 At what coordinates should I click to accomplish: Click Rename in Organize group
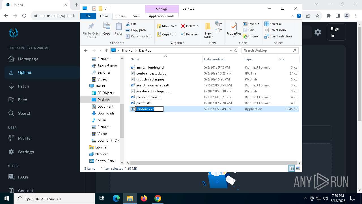pos(189,34)
